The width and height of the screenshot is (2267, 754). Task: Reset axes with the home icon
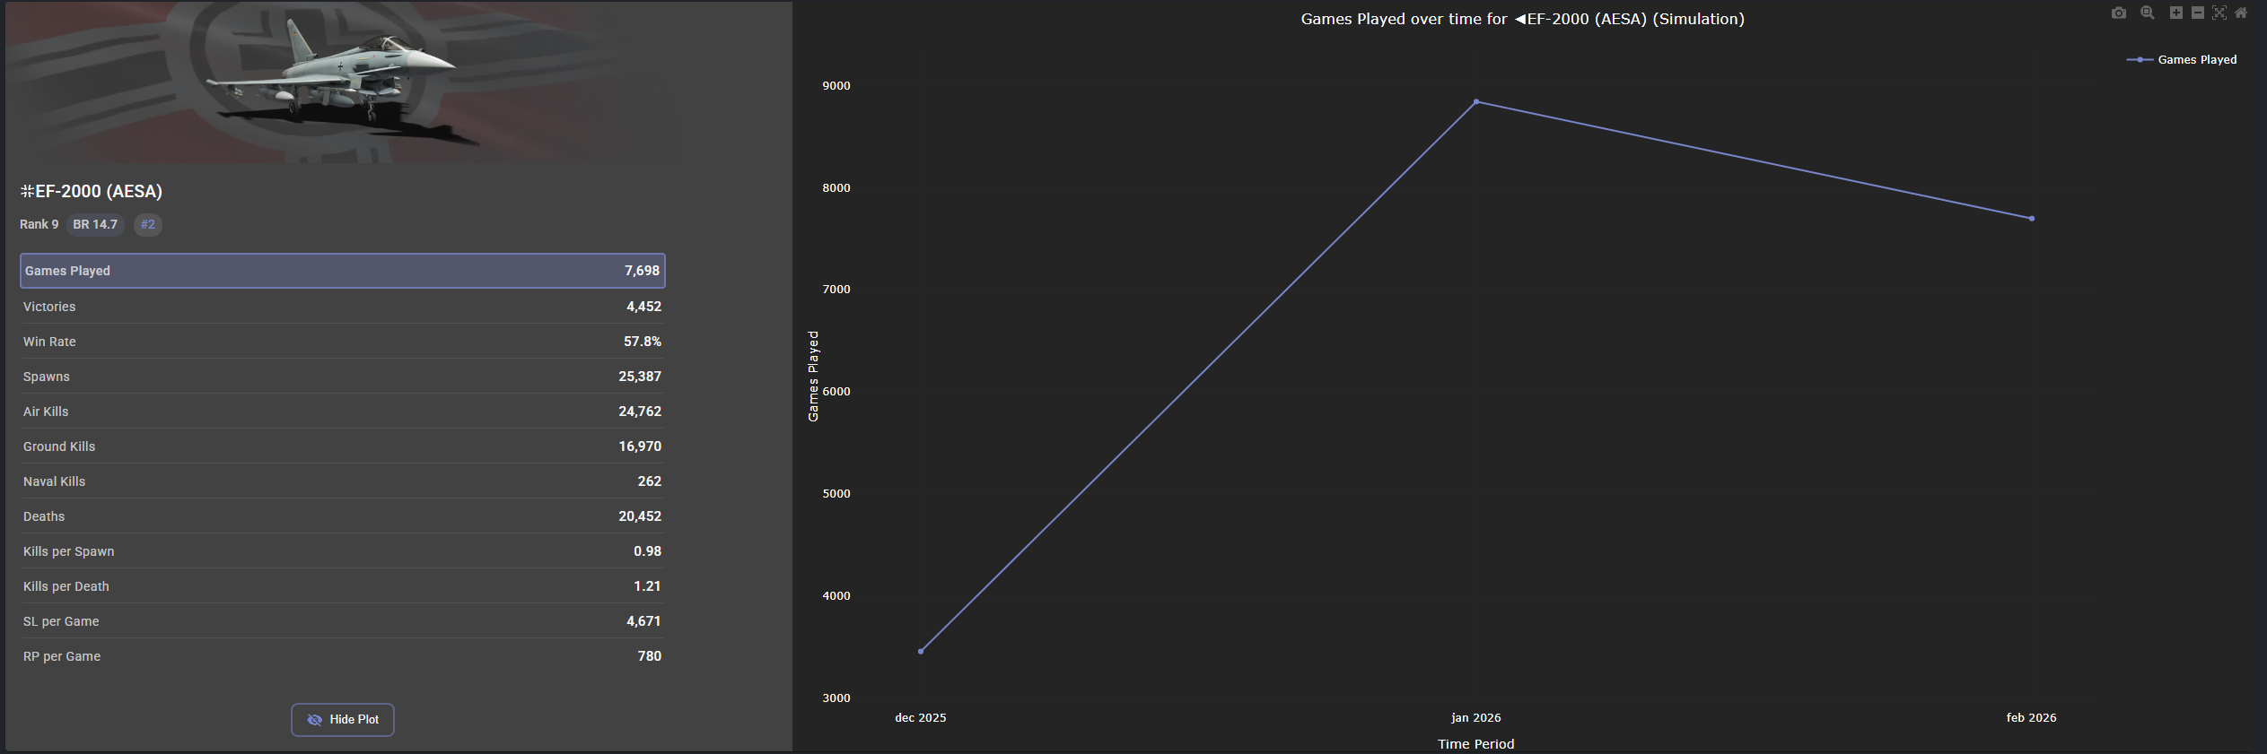coord(2241,13)
